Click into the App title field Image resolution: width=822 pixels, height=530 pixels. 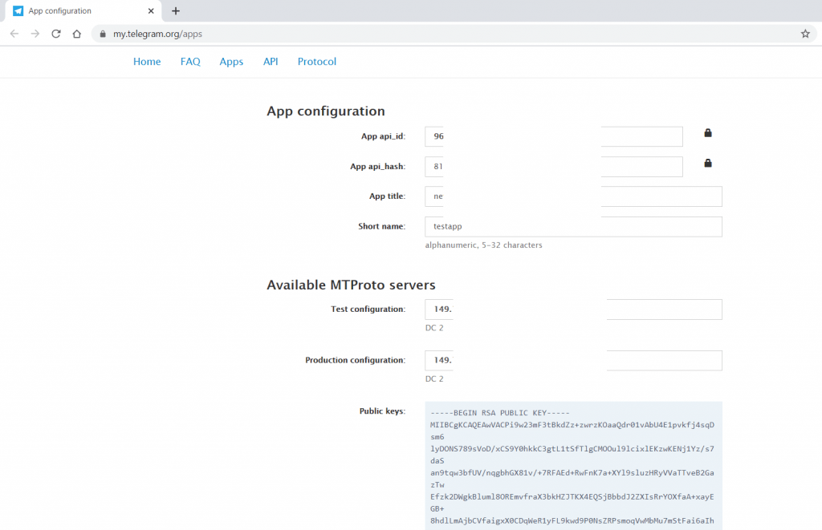click(x=573, y=196)
